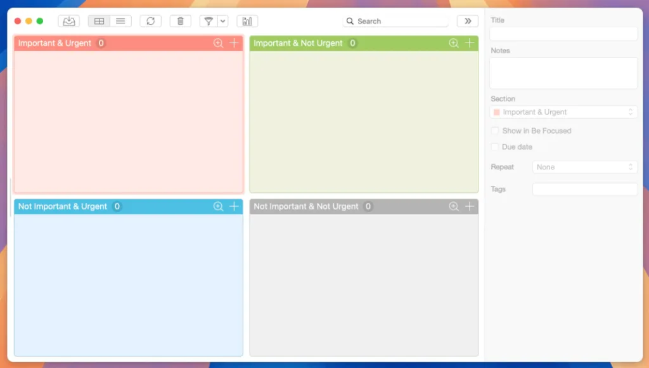Expand the filter options arrow
The height and width of the screenshot is (368, 649).
(222, 21)
